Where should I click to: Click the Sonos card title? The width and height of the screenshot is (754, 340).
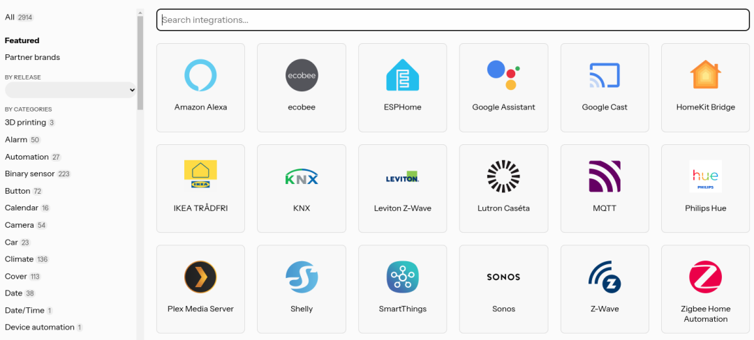coord(503,309)
